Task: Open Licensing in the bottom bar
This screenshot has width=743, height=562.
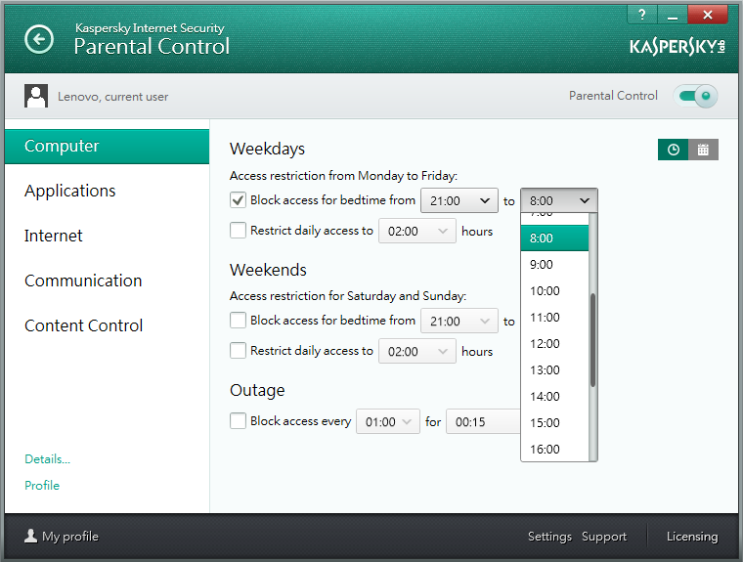Action: [x=691, y=537]
